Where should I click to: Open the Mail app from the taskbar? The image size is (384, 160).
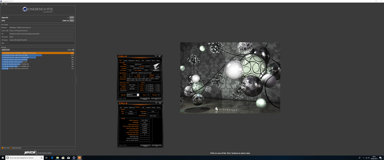68,158
